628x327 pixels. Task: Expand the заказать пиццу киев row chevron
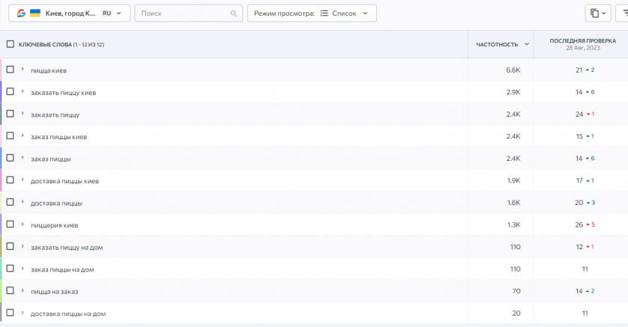[x=22, y=91]
